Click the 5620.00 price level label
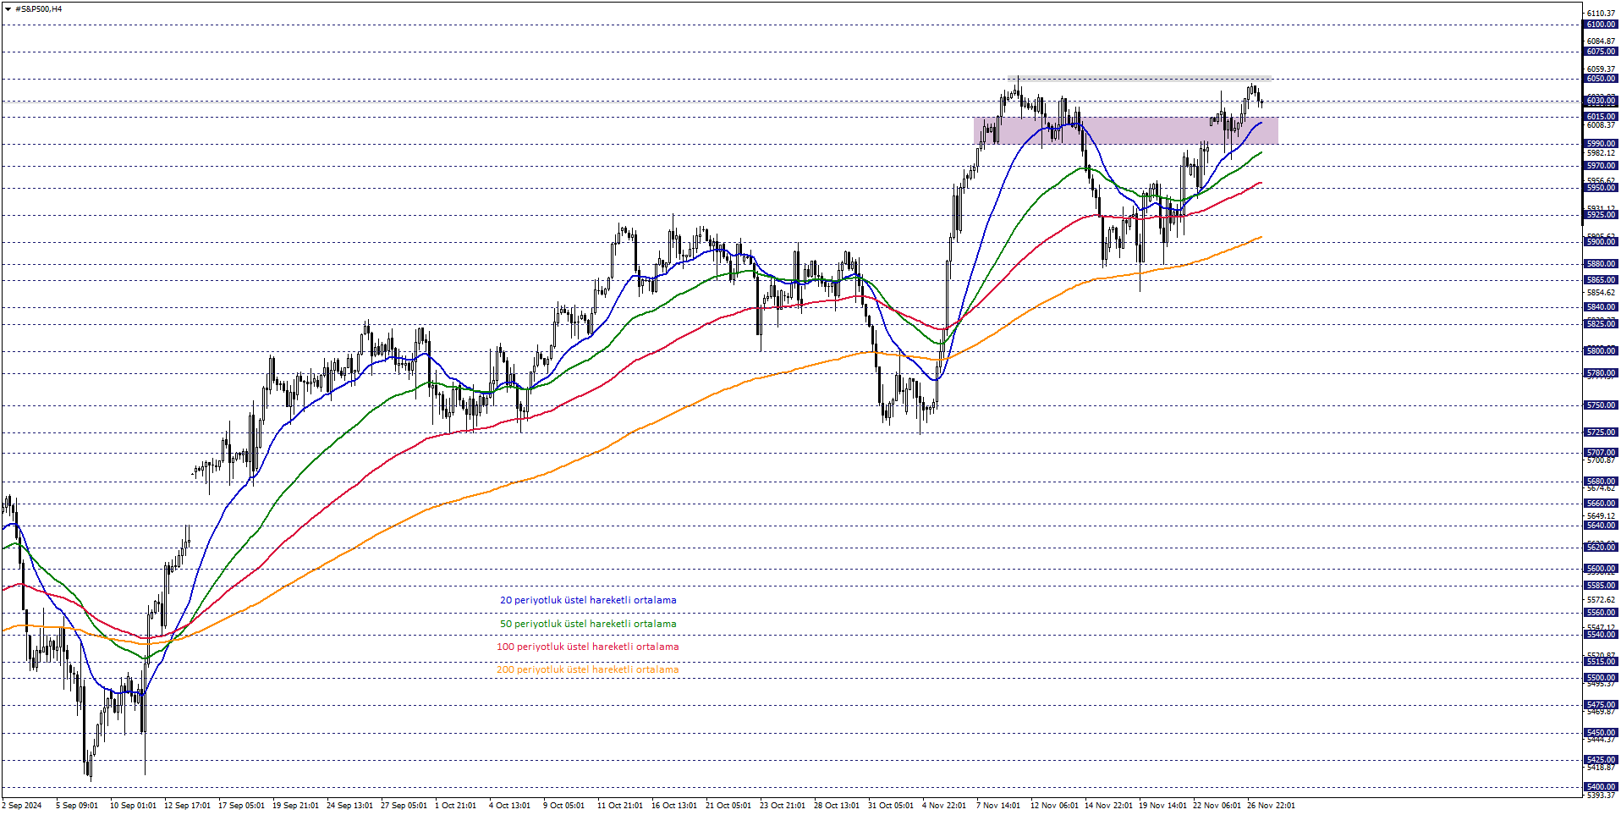 point(1601,548)
